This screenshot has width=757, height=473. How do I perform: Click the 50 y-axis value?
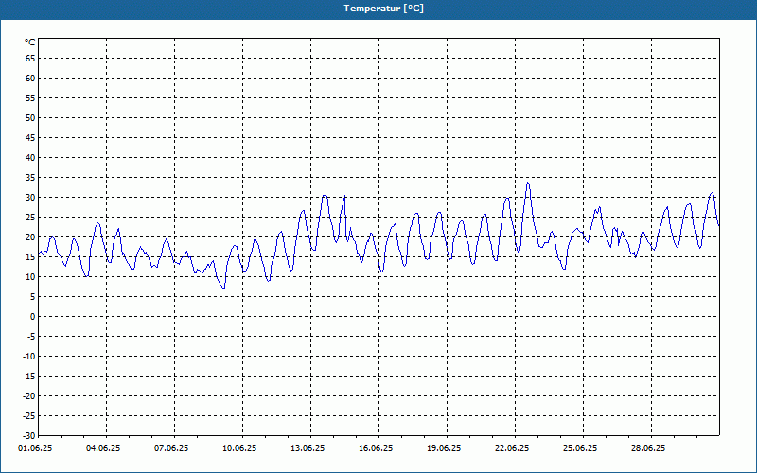[x=30, y=117]
